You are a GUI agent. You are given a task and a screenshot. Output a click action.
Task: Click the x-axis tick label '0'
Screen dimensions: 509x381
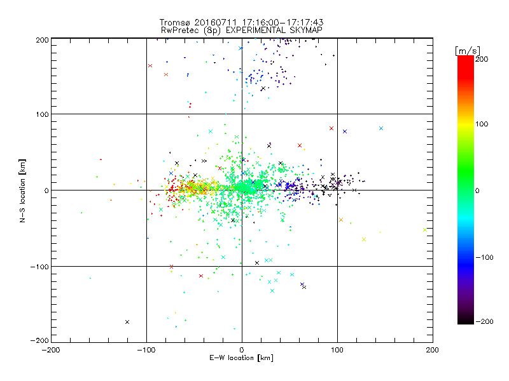click(242, 350)
